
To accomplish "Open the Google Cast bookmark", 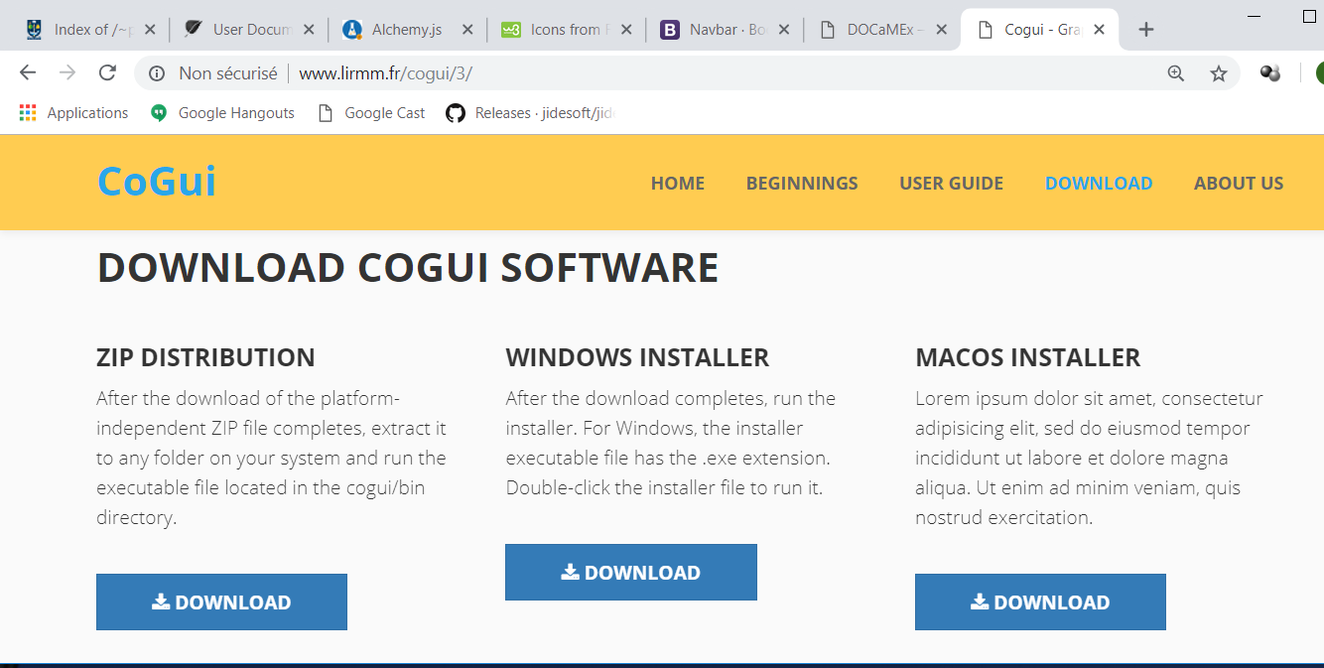I will 371,113.
